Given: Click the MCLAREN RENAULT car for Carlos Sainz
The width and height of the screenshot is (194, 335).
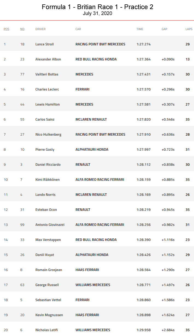Looking at the screenshot, I should (91, 120).
